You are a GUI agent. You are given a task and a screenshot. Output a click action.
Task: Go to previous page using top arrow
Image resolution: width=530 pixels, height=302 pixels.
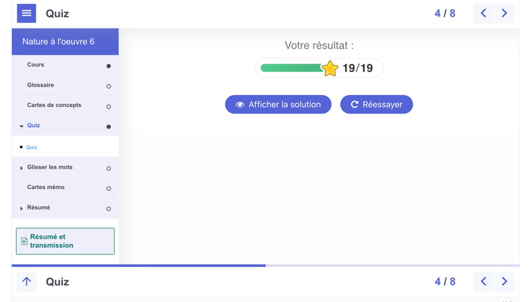click(483, 13)
